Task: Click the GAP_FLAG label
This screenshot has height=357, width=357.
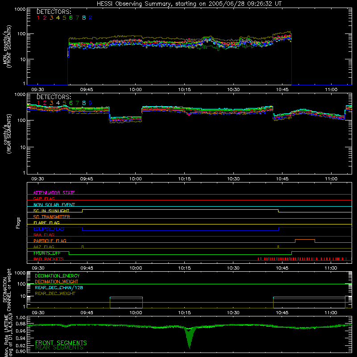Action: pos(44,199)
